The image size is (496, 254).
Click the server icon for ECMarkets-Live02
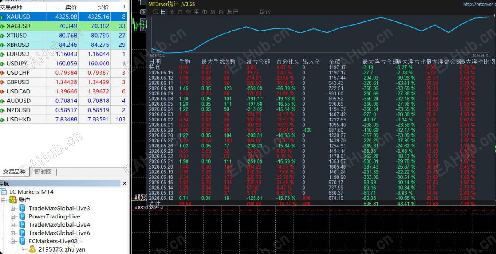22,241
